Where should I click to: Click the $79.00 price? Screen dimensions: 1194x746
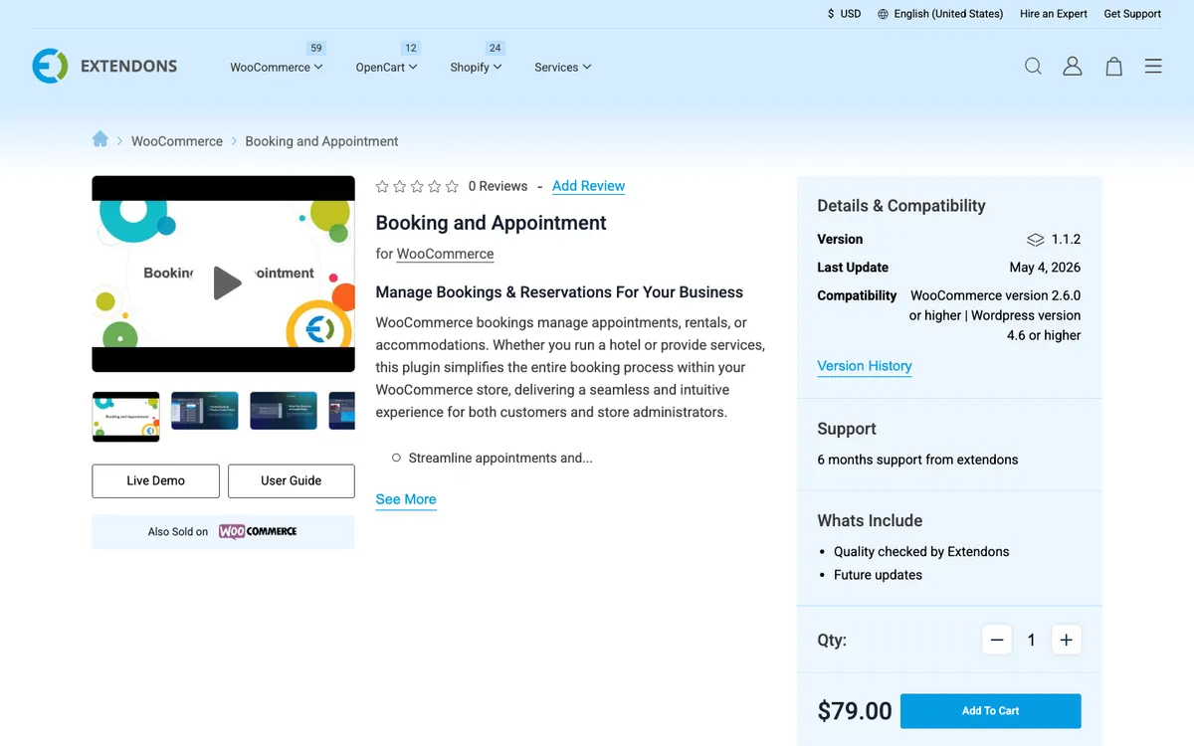pos(855,711)
